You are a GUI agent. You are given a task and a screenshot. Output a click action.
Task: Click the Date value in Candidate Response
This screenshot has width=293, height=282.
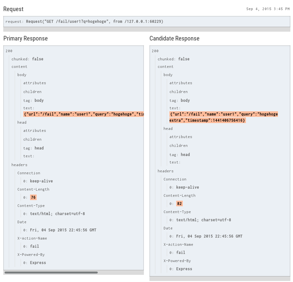209,236
